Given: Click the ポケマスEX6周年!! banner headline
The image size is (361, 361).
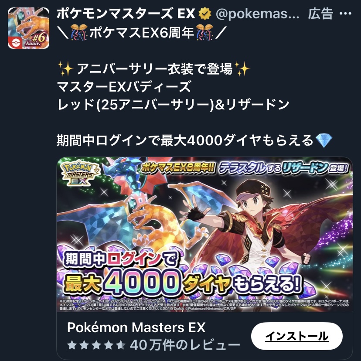Looking at the screenshot, I should point(177,168).
